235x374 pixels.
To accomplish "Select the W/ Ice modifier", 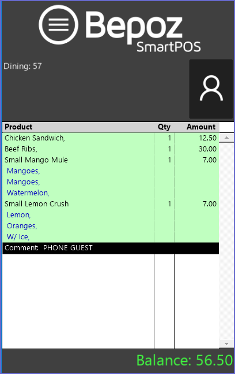I will pyautogui.click(x=111, y=236).
